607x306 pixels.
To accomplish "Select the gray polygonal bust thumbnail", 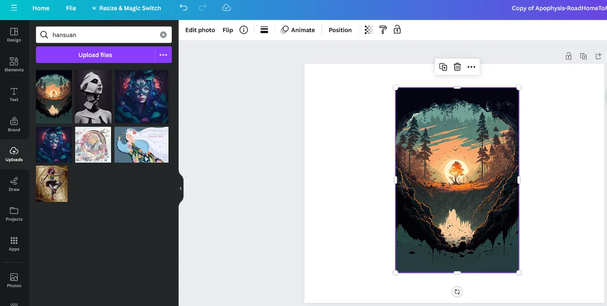I will click(x=93, y=97).
